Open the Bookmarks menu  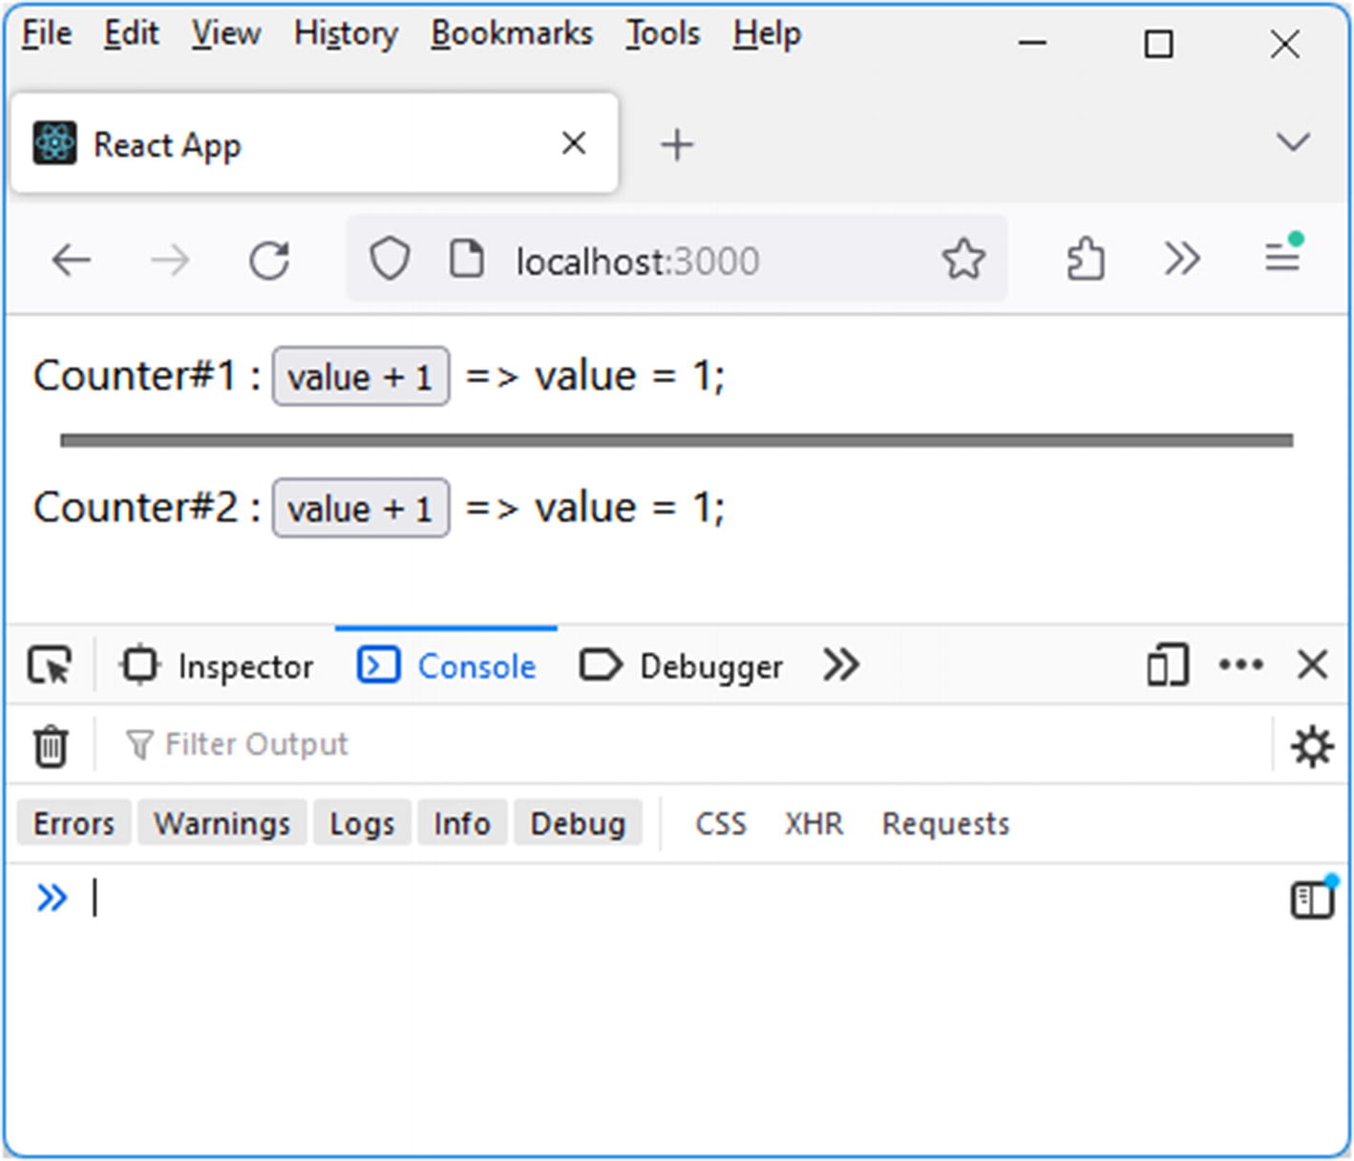(x=512, y=34)
